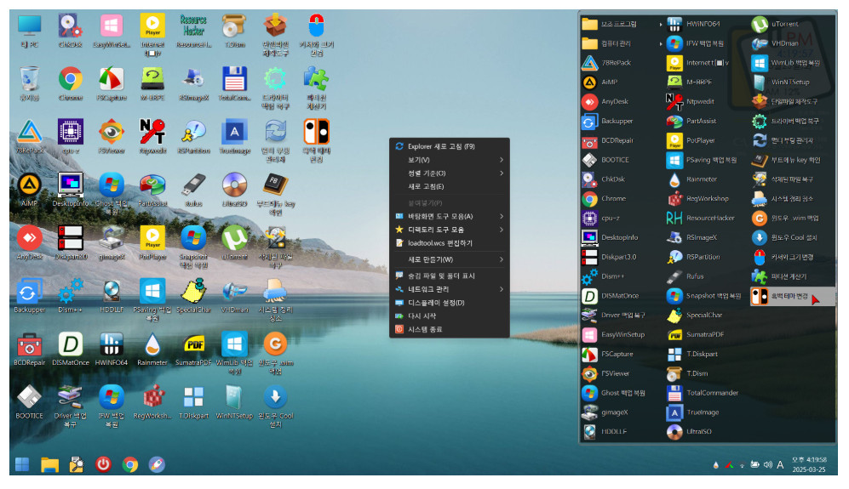Open the Rainmeter desktop icon
The image size is (849, 489).
coord(152,345)
